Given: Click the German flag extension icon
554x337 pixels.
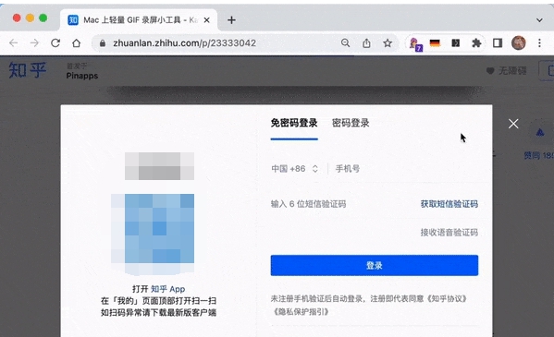Looking at the screenshot, I should tap(435, 43).
